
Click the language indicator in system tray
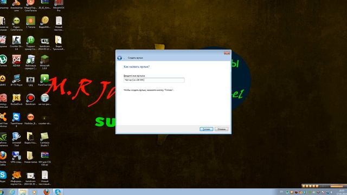pyautogui.click(x=281, y=192)
